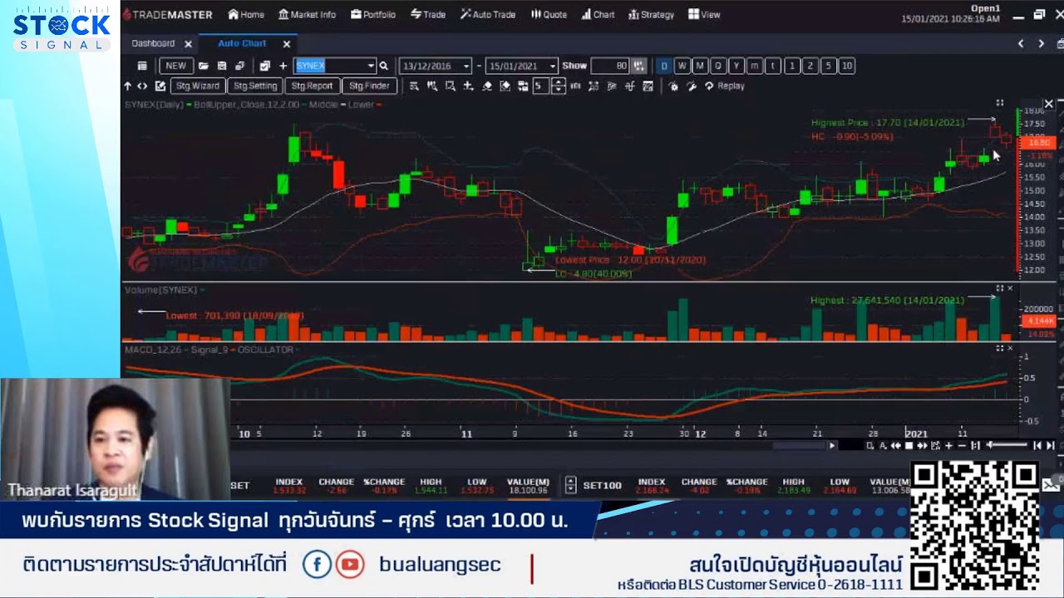This screenshot has height=598, width=1064.
Task: Click the wrench tool icon near Replay
Action: (691, 86)
